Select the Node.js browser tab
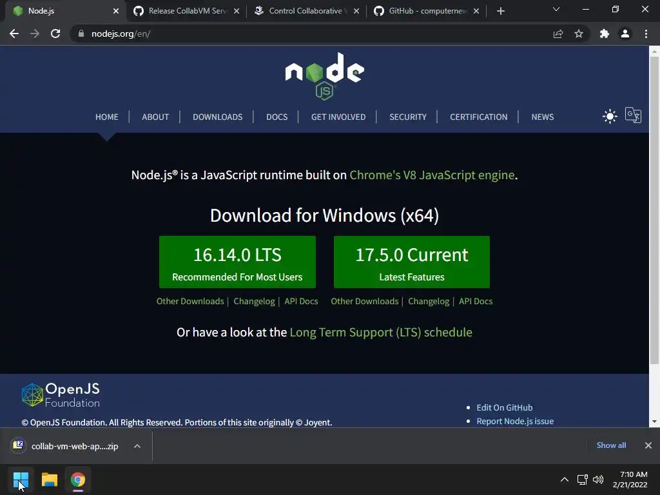 tap(65, 11)
